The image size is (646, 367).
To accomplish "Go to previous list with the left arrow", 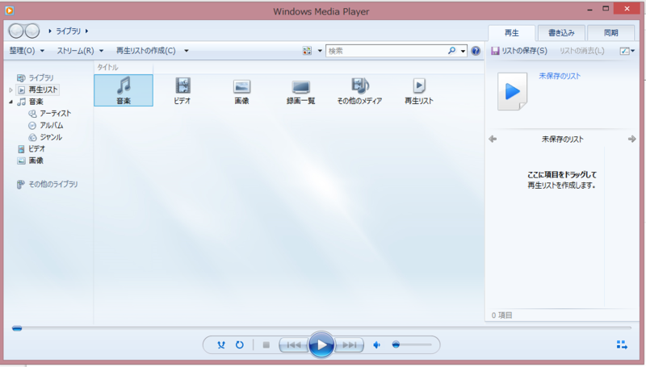I will click(x=493, y=139).
